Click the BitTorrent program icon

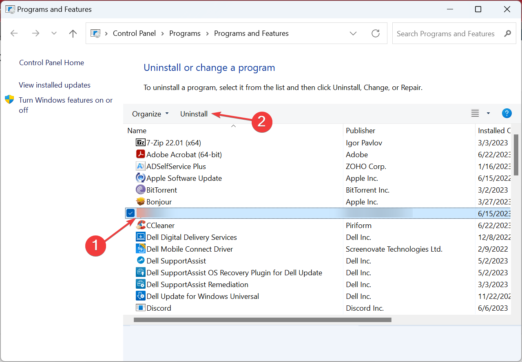pyautogui.click(x=140, y=190)
